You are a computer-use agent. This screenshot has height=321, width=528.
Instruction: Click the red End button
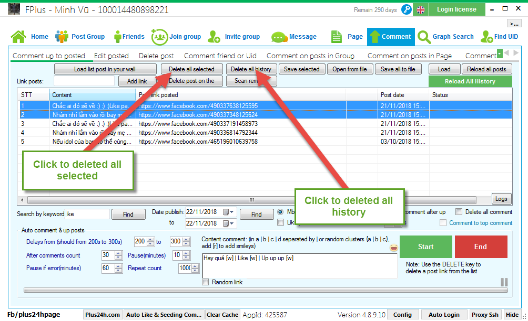pos(481,247)
